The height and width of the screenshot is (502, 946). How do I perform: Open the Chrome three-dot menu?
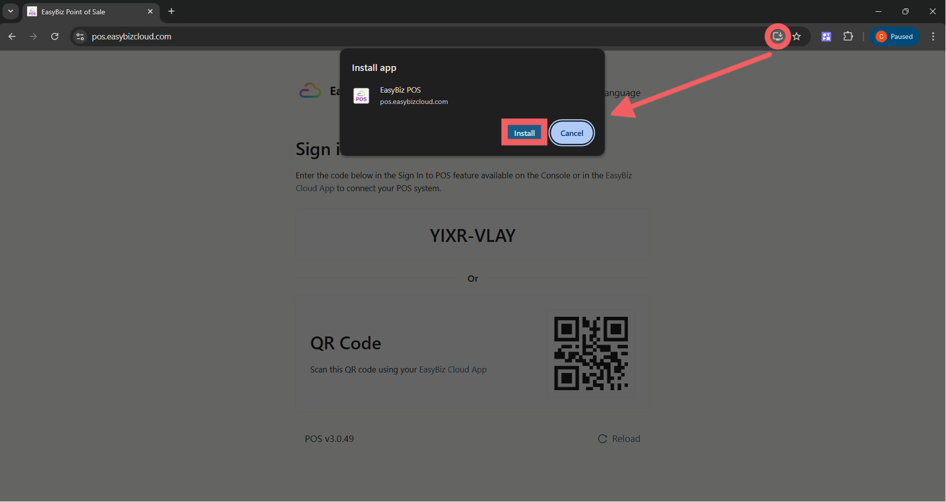pos(933,37)
